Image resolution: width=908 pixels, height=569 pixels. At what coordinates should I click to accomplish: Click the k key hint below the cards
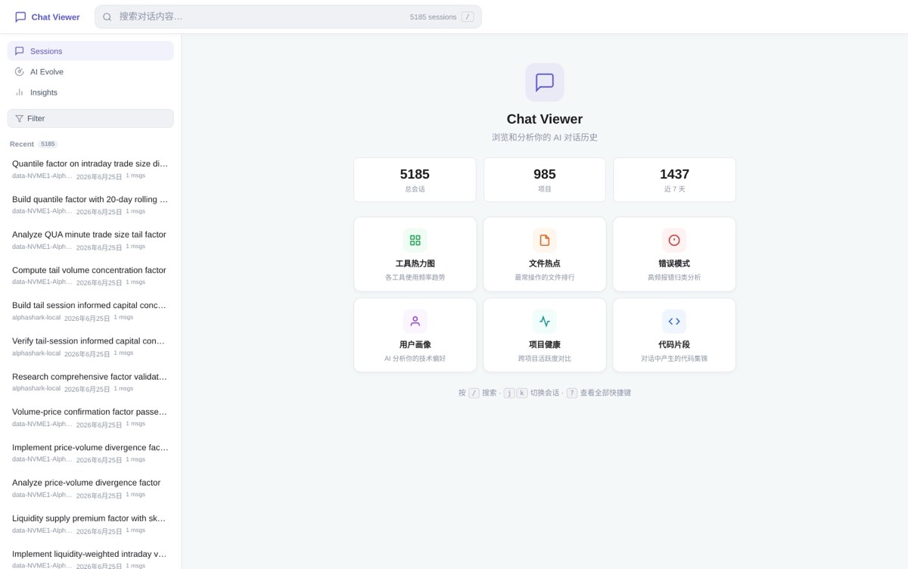click(522, 393)
